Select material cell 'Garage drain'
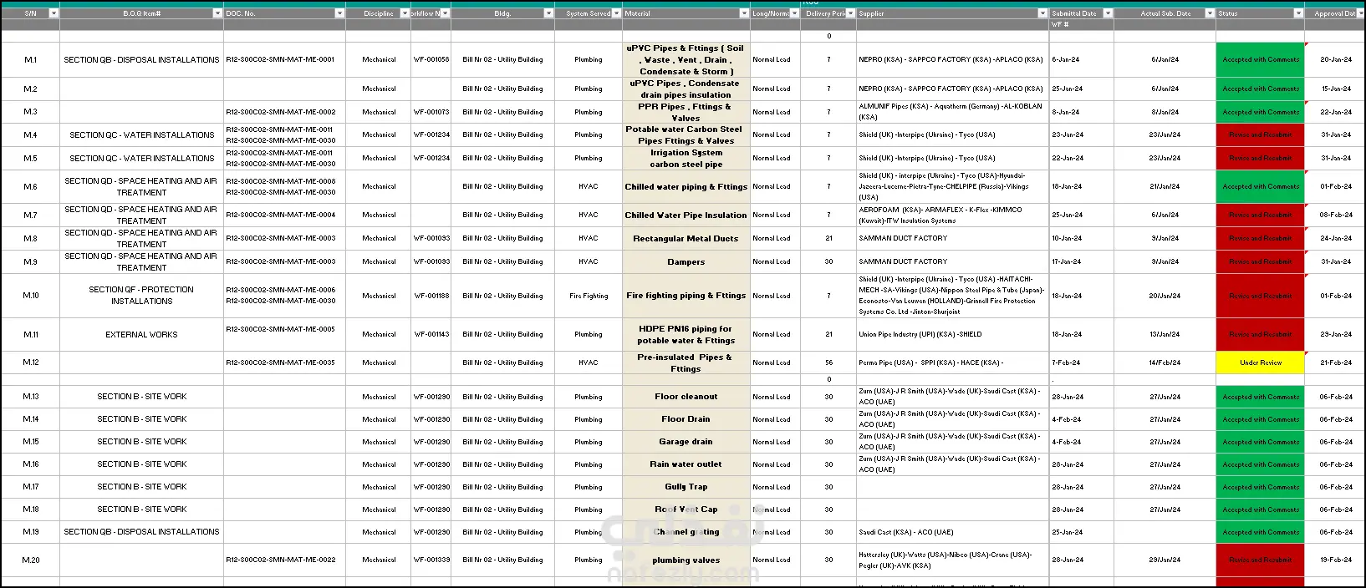This screenshot has height=588, width=1366. pyautogui.click(x=686, y=442)
